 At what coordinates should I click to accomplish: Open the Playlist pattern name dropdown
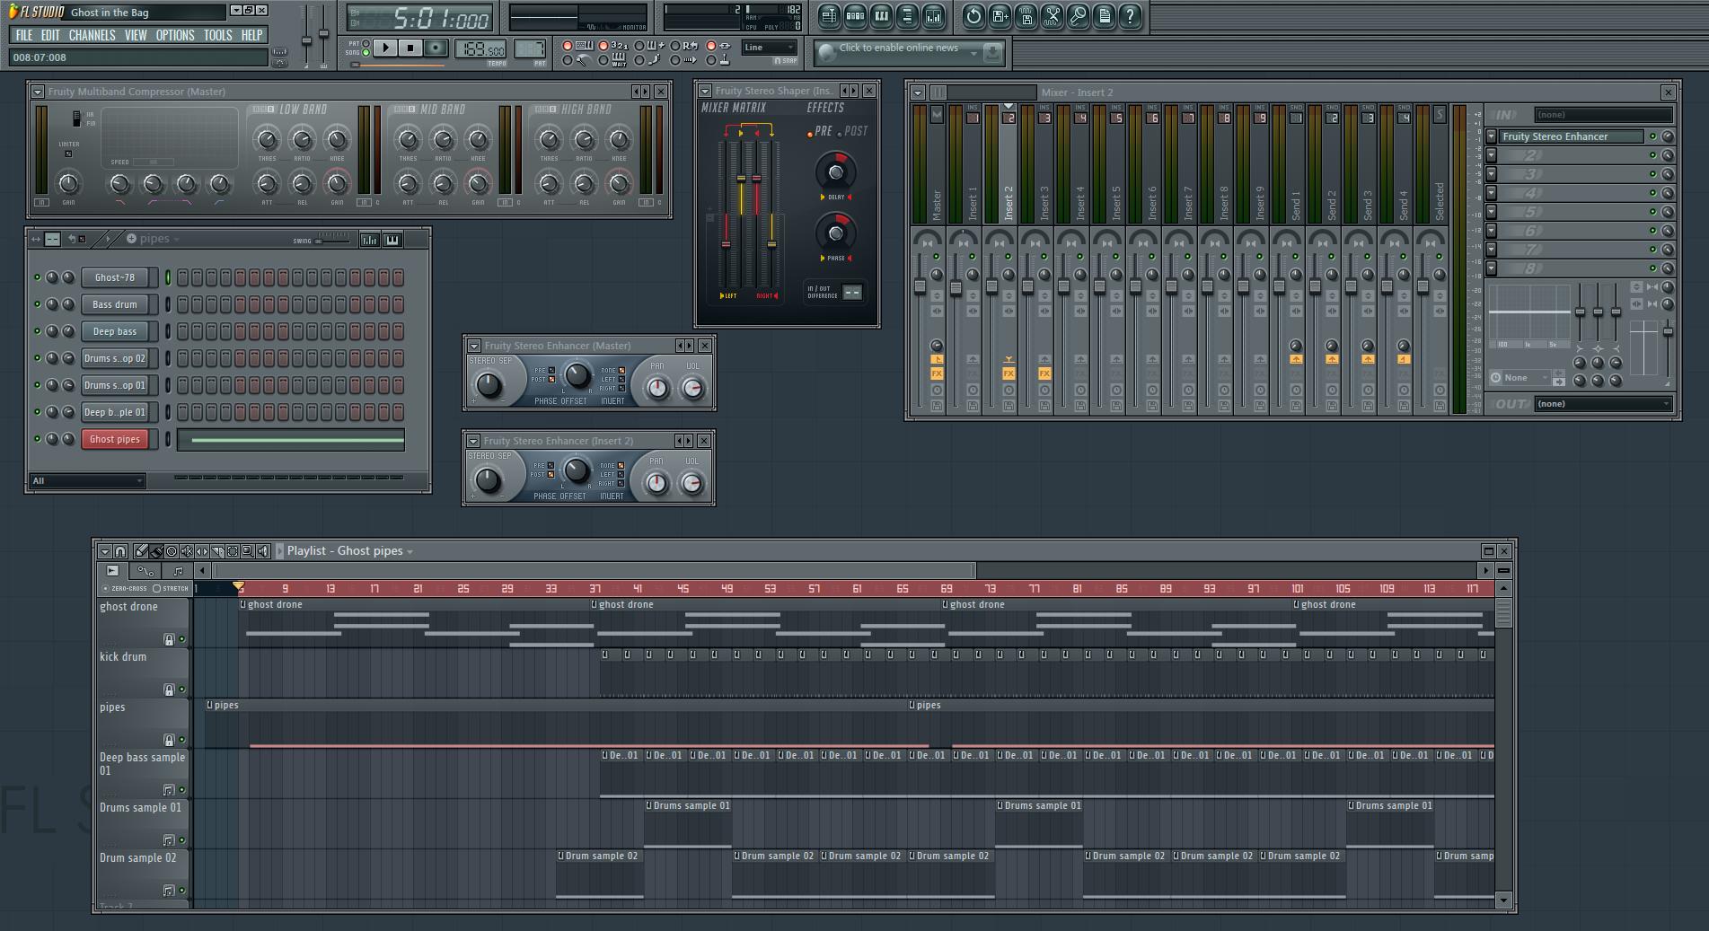click(410, 551)
